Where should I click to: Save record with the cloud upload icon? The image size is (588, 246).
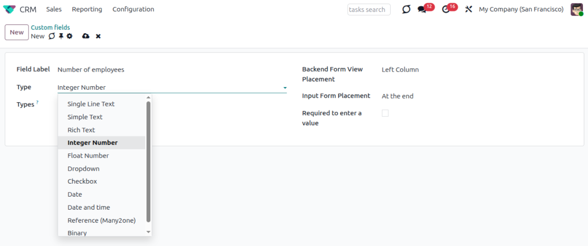click(86, 36)
